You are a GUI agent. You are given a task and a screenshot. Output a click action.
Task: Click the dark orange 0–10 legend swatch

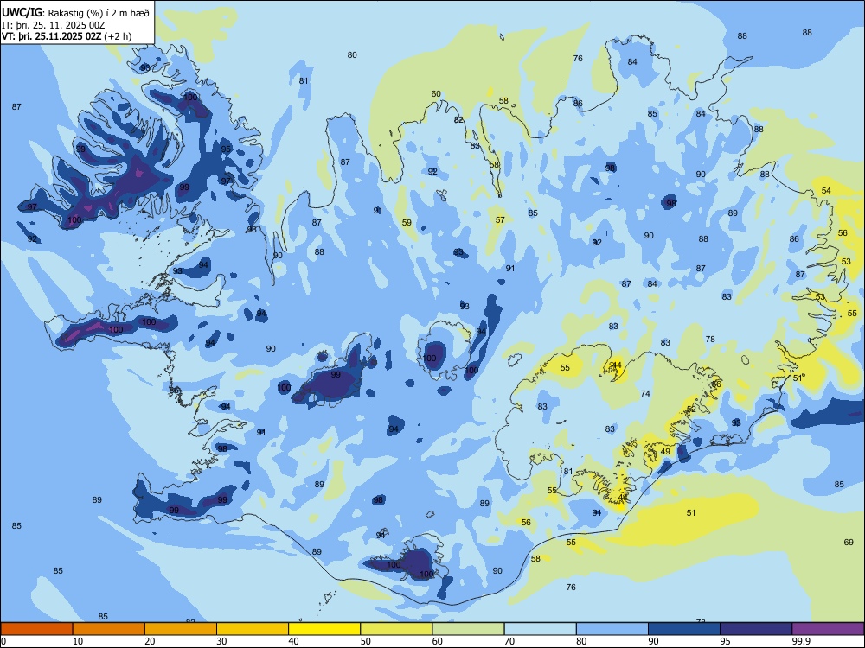click(36, 629)
